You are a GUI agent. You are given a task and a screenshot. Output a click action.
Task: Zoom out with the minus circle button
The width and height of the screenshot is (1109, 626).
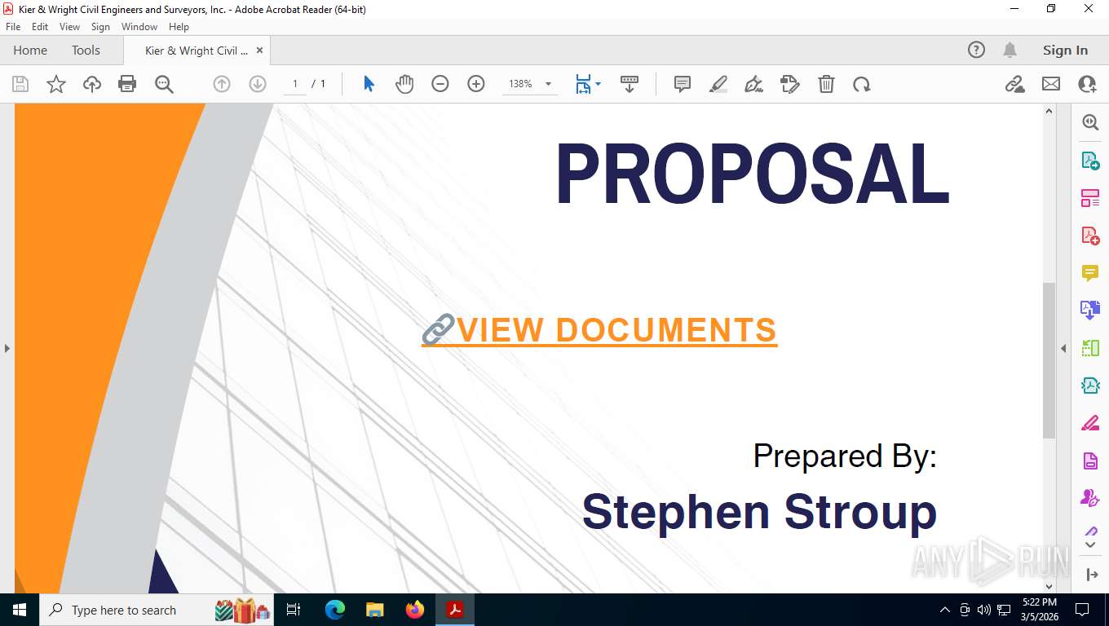[x=440, y=84]
